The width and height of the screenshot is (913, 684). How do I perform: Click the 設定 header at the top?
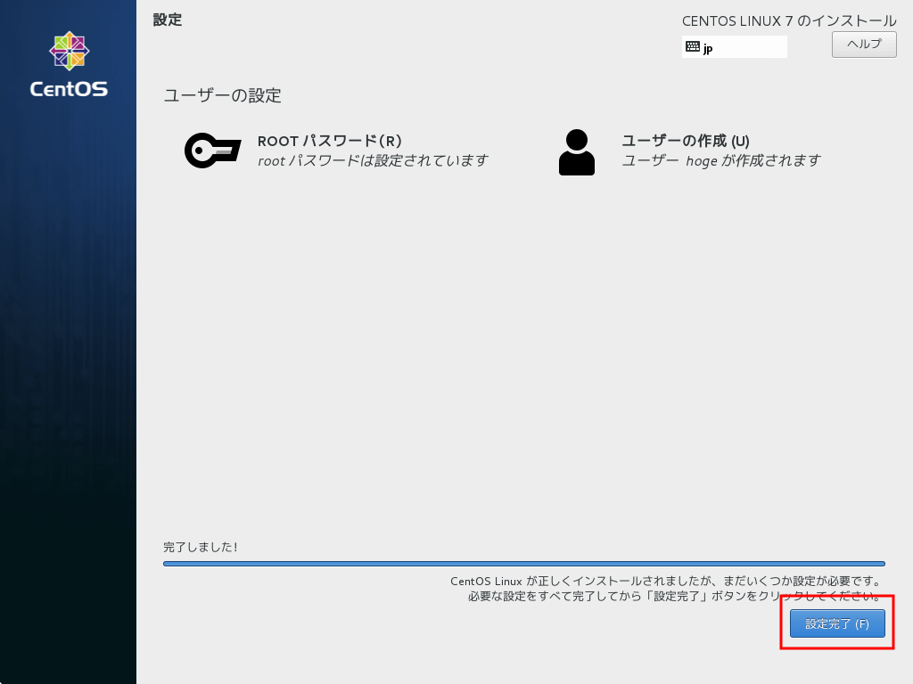(168, 20)
